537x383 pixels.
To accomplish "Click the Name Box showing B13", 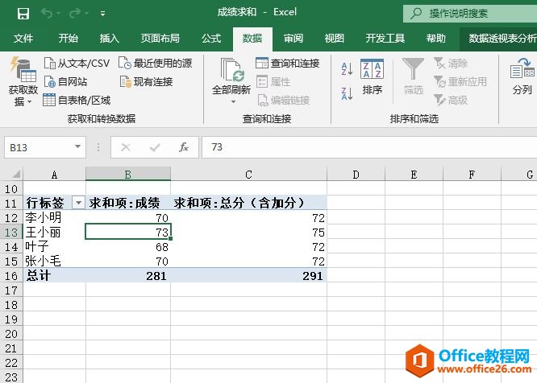I will (x=39, y=147).
